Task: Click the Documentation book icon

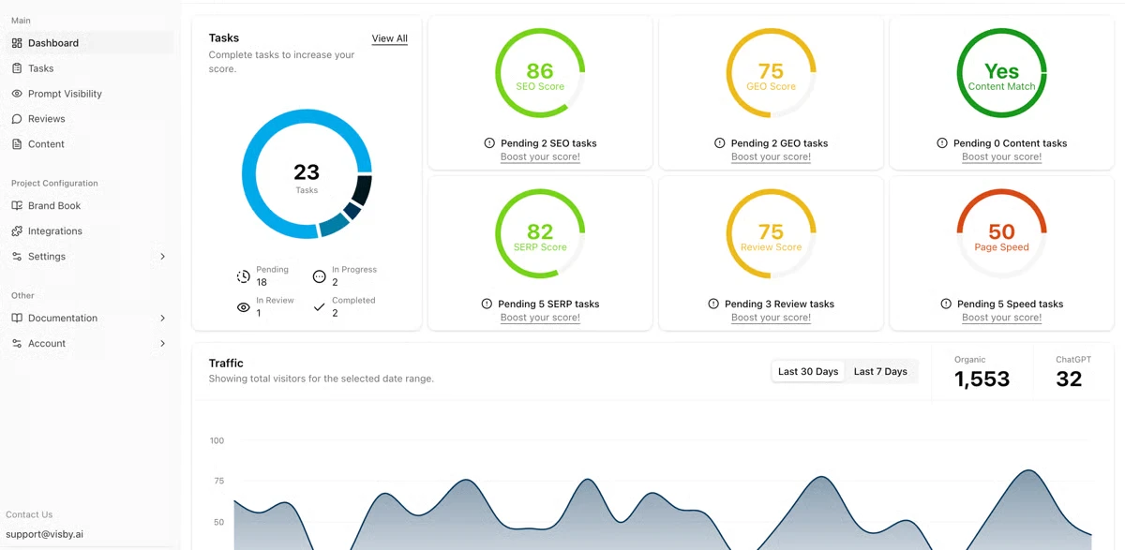Action: (17, 319)
